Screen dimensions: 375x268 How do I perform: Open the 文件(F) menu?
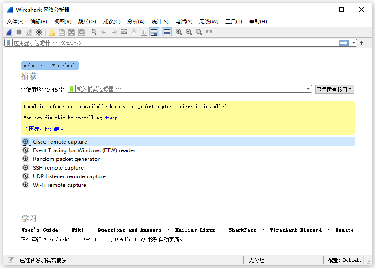[15, 22]
